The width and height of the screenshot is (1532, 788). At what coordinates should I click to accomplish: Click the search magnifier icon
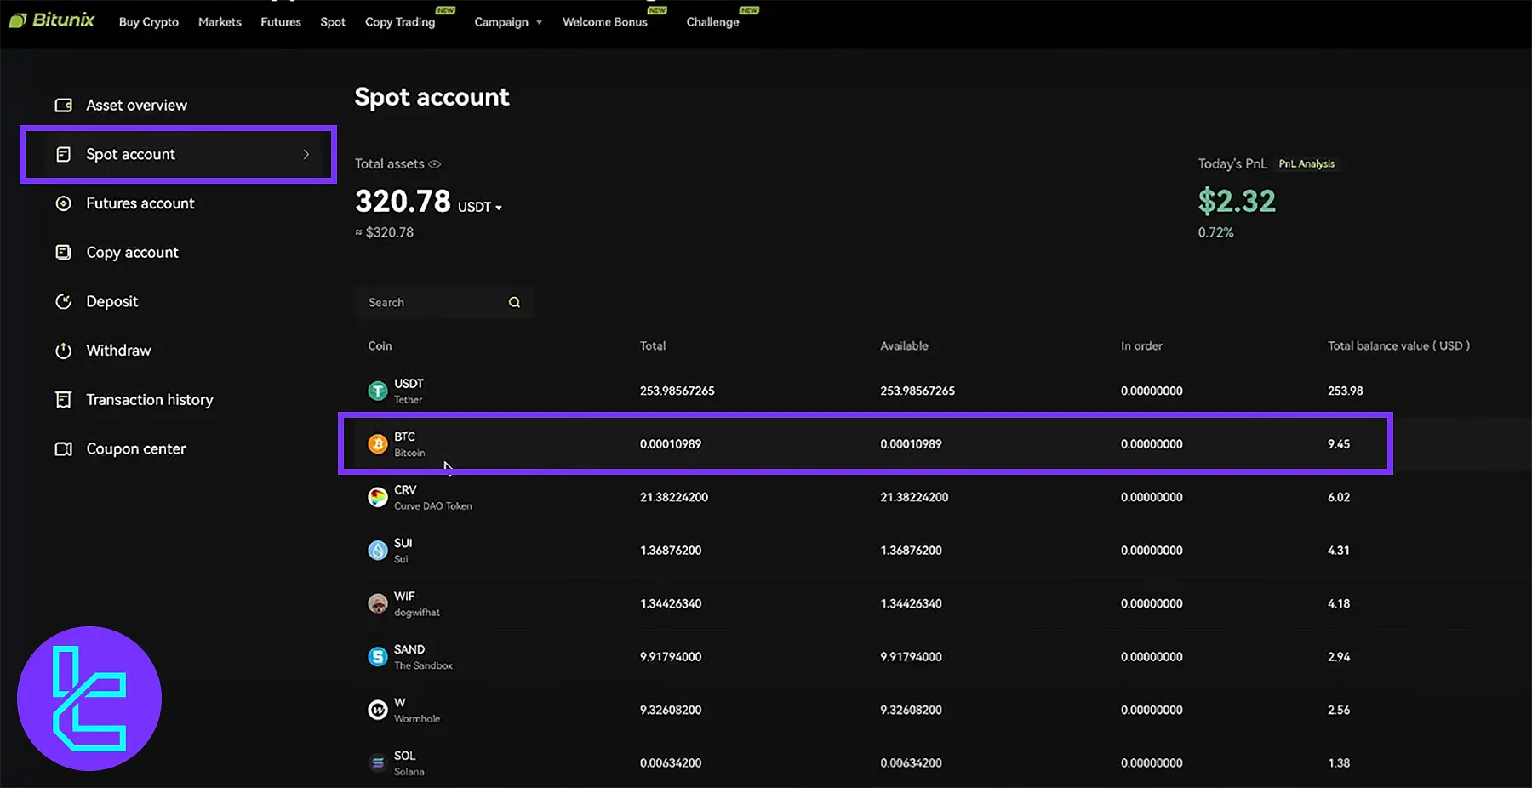pos(514,302)
